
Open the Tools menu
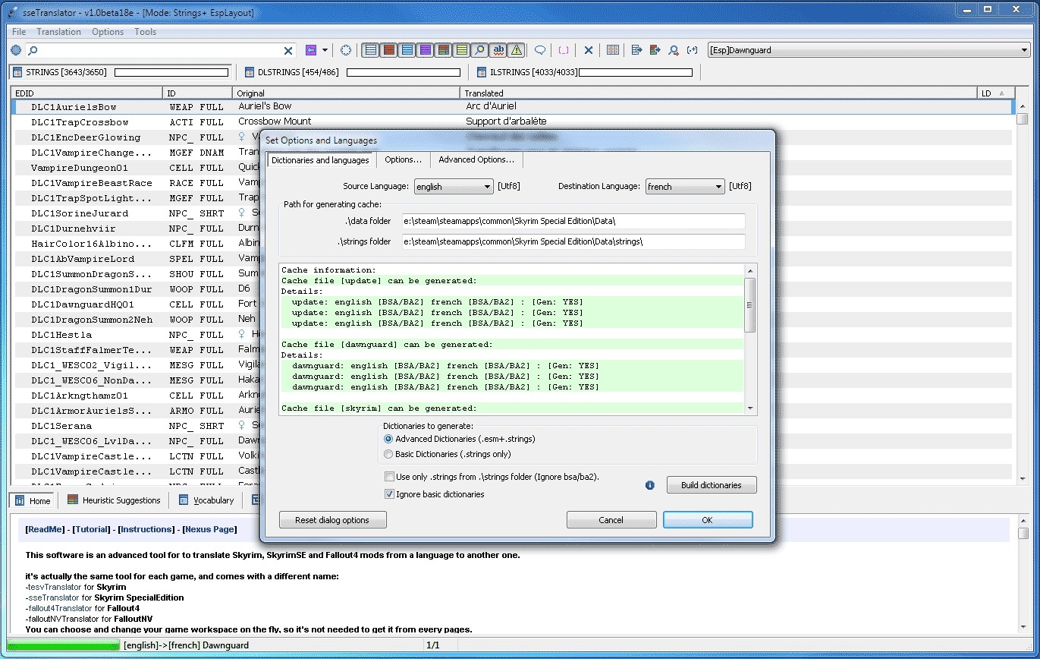pyautogui.click(x=145, y=32)
